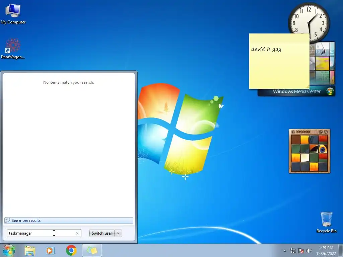Show hidden tray icons arrow
The width and height of the screenshot is (343, 257).
point(285,251)
